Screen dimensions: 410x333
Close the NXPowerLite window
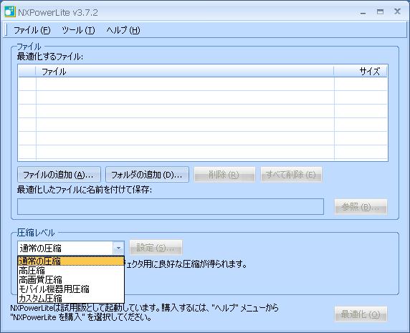tap(397, 11)
